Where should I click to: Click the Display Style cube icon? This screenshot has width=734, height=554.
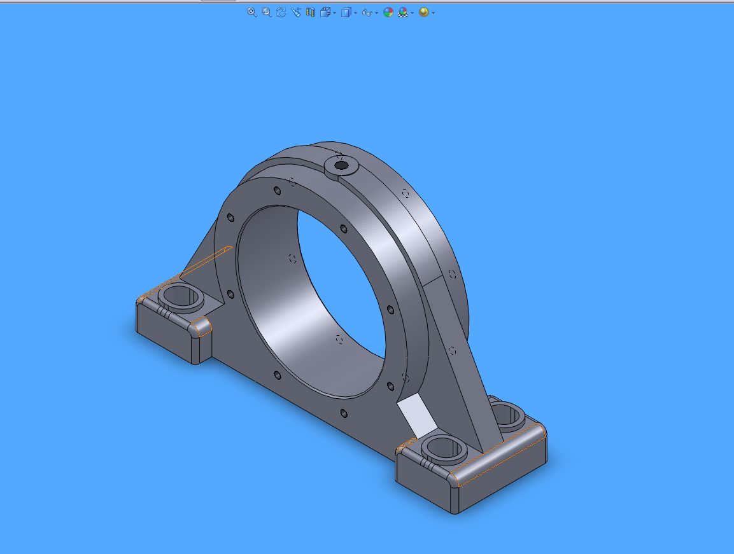[346, 12]
